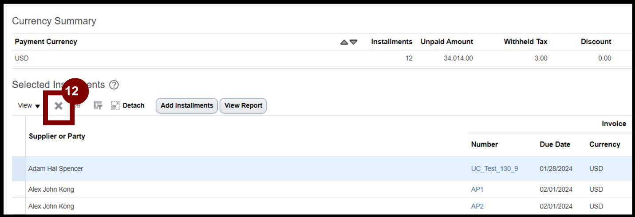The height and width of the screenshot is (217, 635).
Task: Click the freeze column icon beside remove
Action: click(x=78, y=105)
